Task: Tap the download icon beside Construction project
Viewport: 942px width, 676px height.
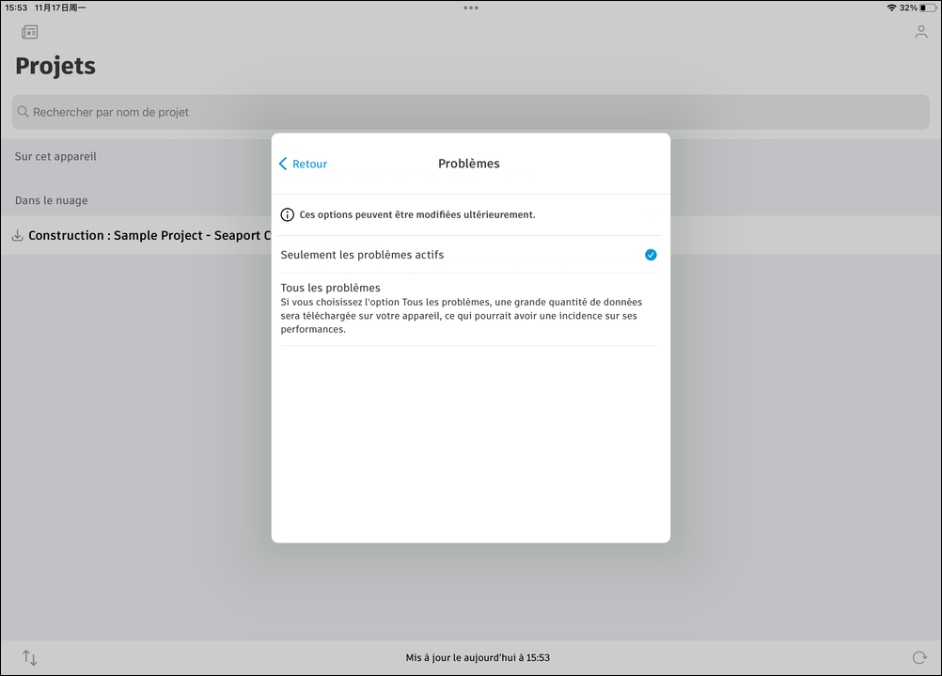Action: tap(18, 236)
